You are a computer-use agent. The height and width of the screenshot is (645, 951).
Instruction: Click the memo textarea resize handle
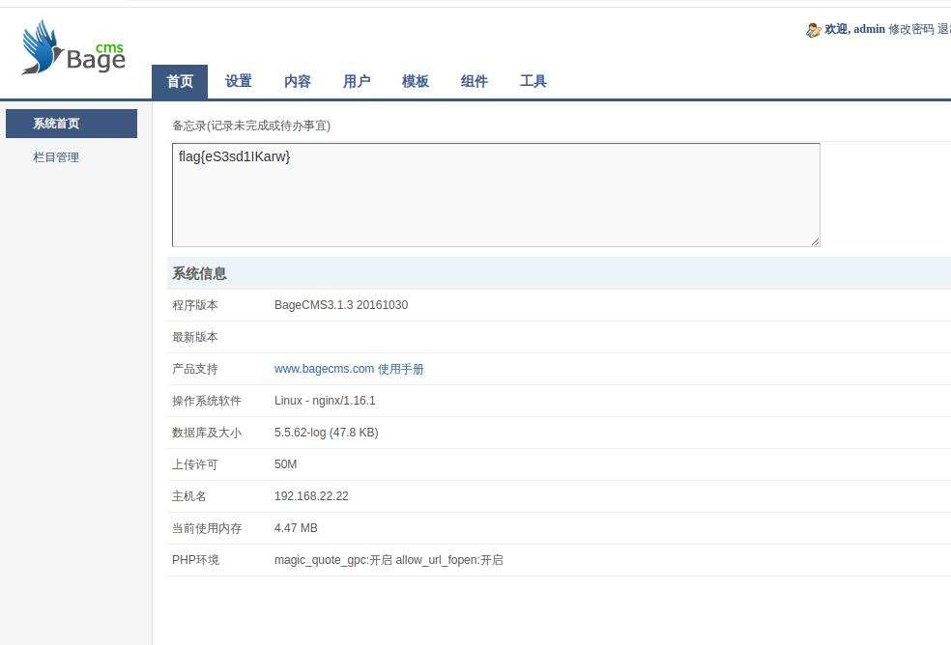(x=815, y=241)
